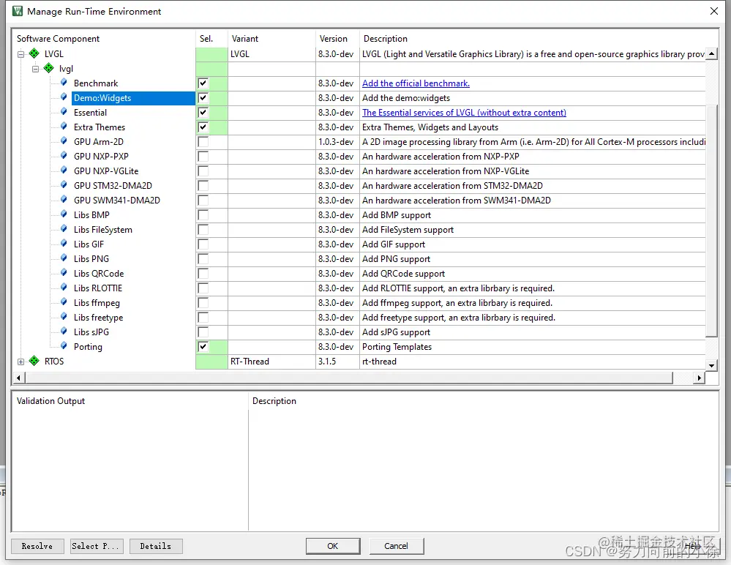Click the vertical scrollbar down arrow

click(x=711, y=365)
